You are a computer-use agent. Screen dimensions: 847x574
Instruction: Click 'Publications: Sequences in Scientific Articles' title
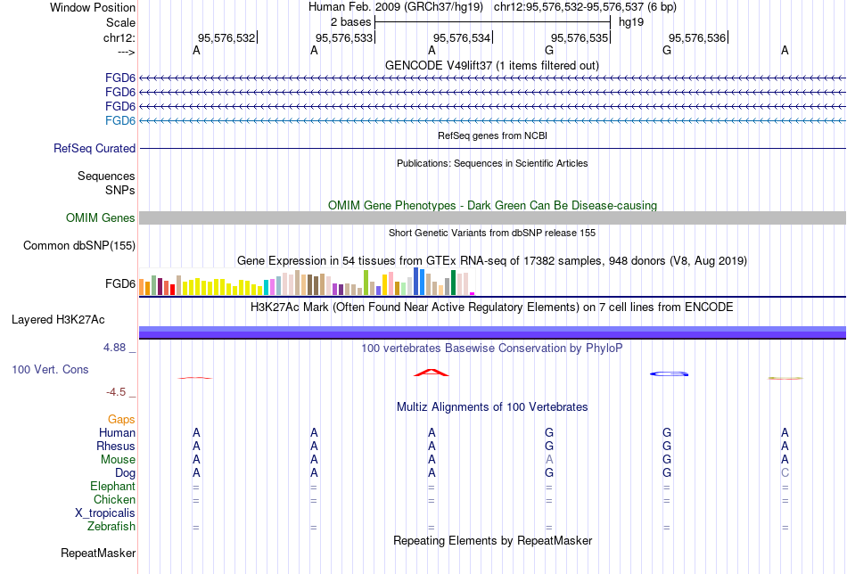492,164
